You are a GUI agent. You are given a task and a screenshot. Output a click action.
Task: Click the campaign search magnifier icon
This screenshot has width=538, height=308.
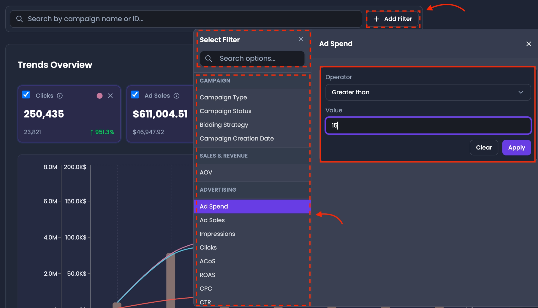19,19
